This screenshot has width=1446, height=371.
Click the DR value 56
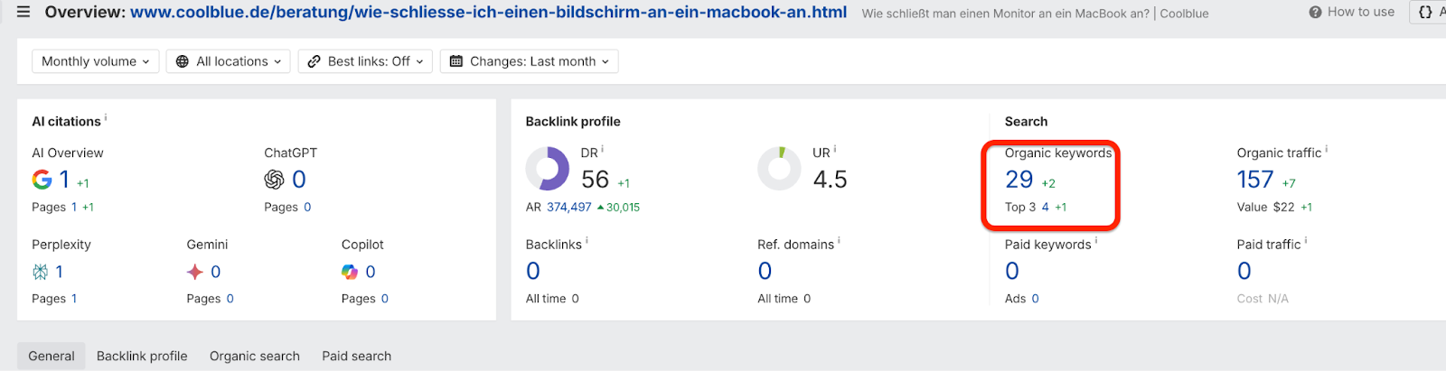596,180
